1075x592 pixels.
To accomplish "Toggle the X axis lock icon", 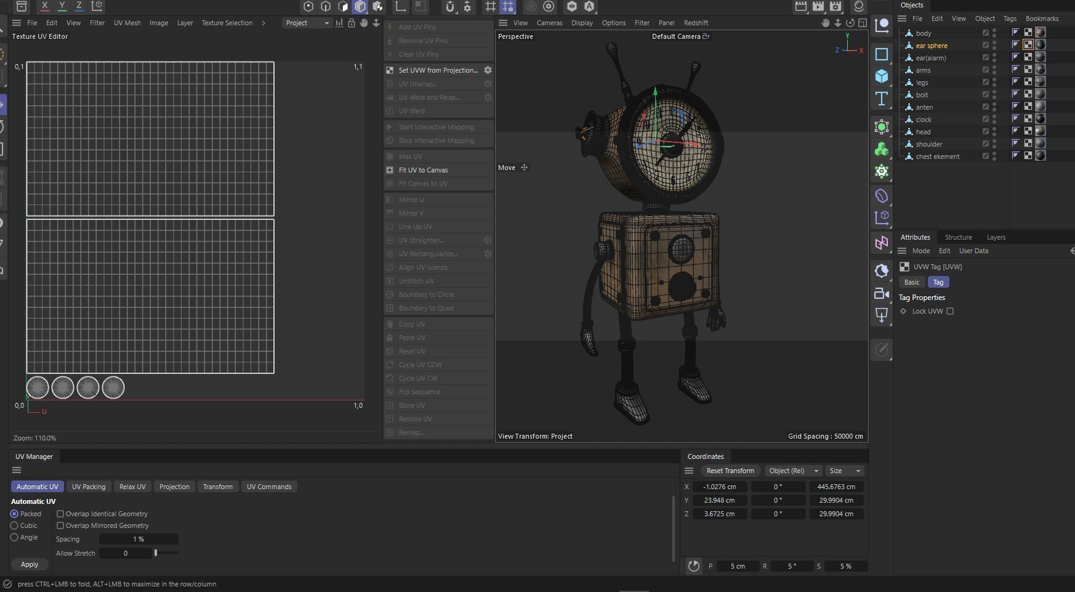I will click(44, 6).
